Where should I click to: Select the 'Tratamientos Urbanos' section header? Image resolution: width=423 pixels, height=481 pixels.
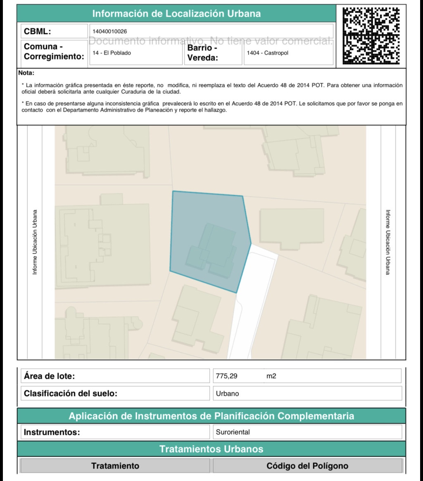(211, 449)
